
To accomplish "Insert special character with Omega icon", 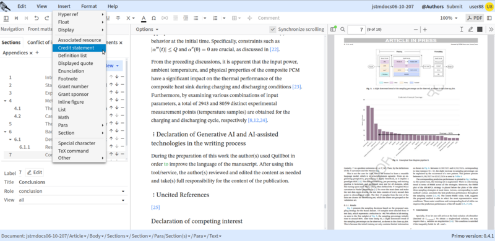I will tap(153, 19).
